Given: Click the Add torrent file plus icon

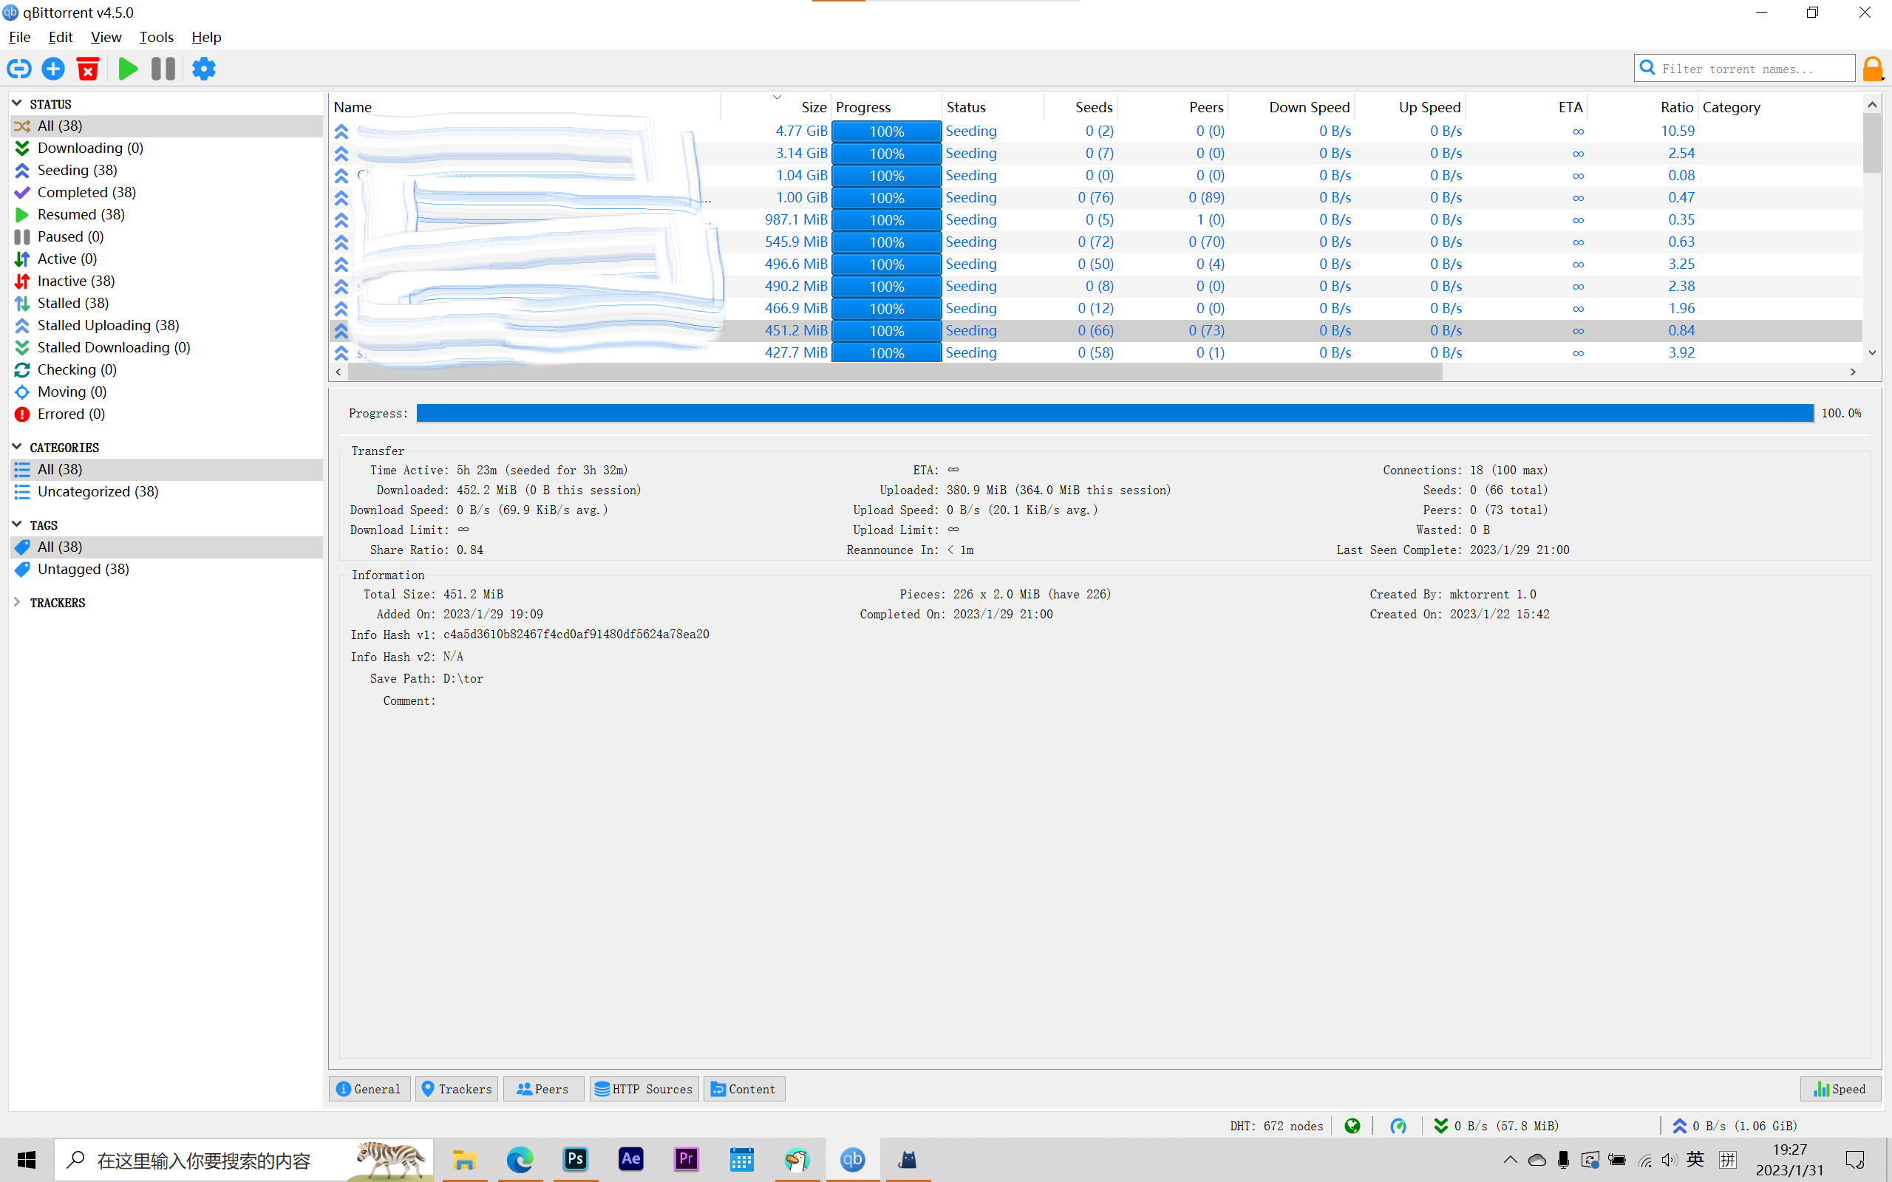Looking at the screenshot, I should pos(53,69).
